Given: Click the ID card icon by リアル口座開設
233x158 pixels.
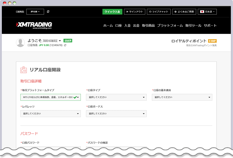Looking at the screenshot, I should coord(23,70).
